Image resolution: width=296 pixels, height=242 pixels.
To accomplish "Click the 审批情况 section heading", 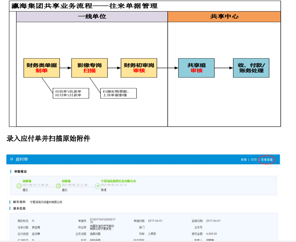I will (x=20, y=172).
